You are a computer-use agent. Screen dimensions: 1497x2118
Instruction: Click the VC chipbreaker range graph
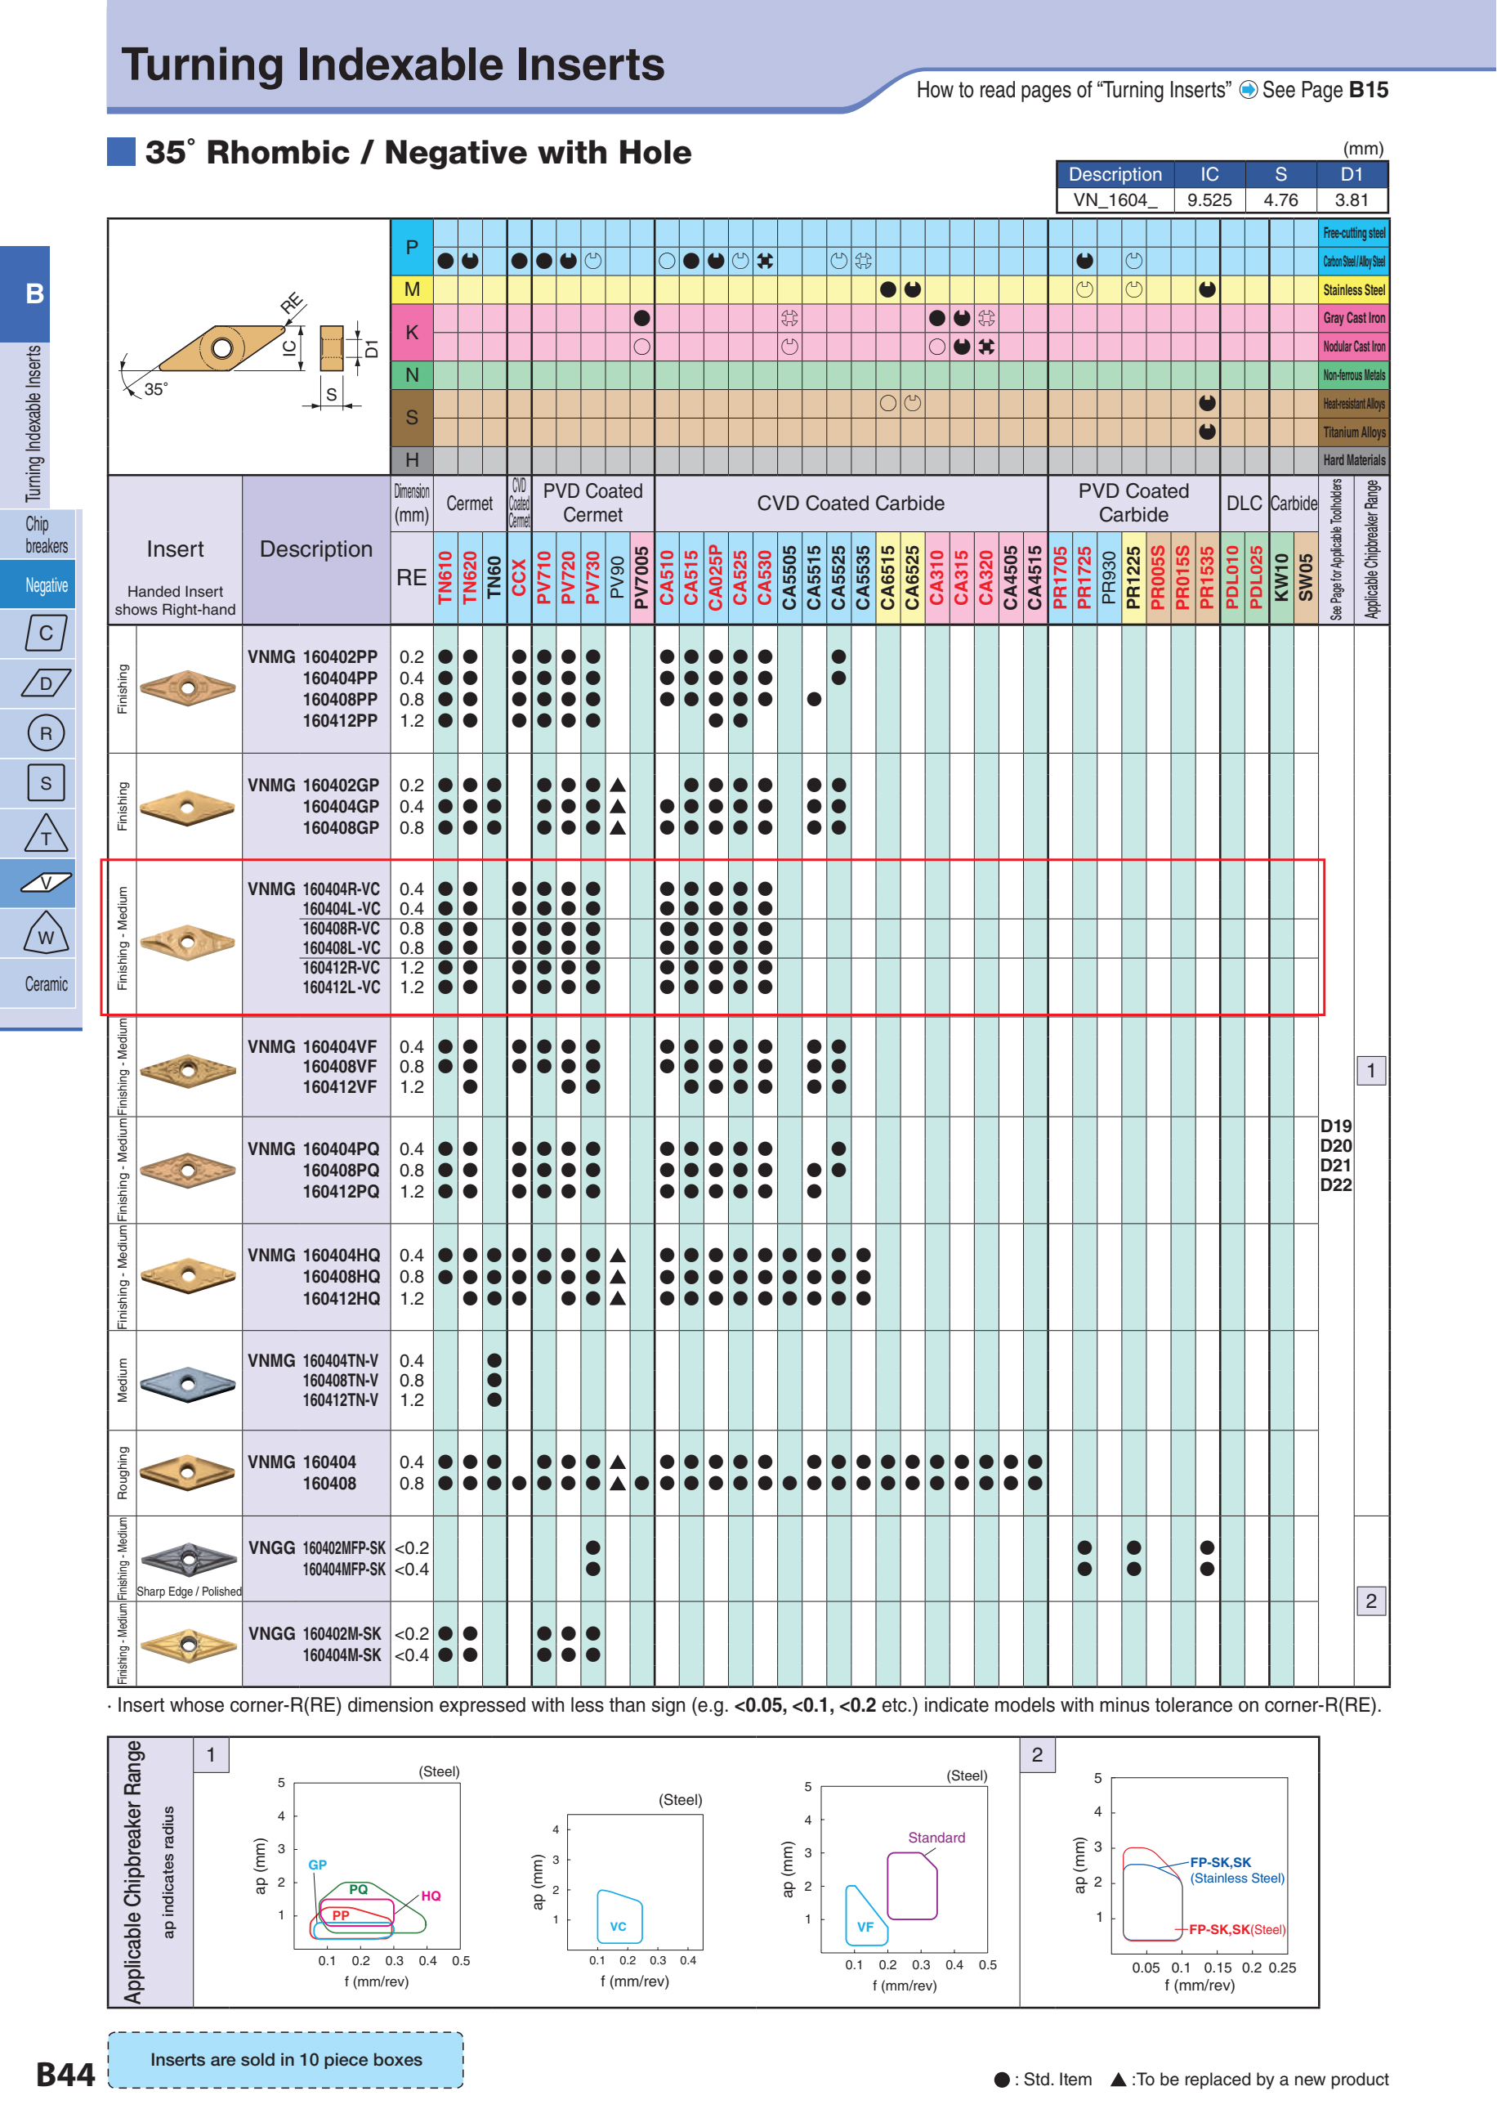(635, 1886)
